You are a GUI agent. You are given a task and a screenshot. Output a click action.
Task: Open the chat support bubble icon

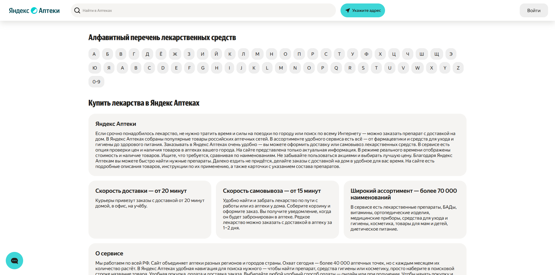click(x=14, y=261)
